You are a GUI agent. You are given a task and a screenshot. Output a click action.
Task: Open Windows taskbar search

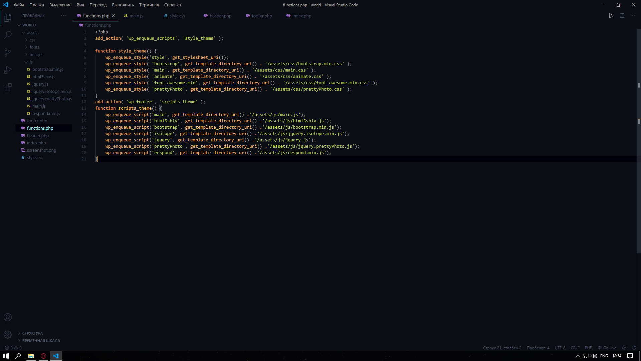(18, 356)
